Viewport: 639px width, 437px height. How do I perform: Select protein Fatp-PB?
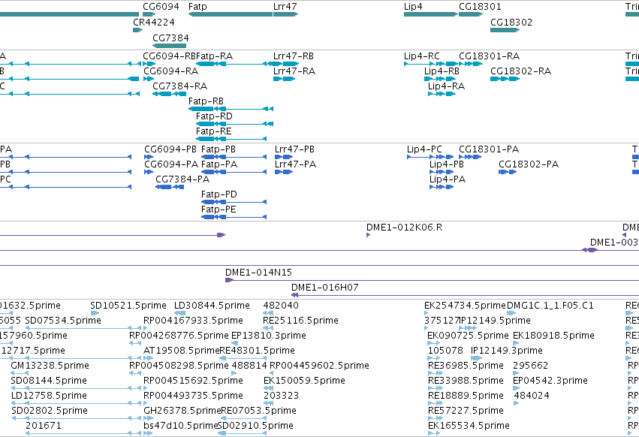(x=219, y=149)
